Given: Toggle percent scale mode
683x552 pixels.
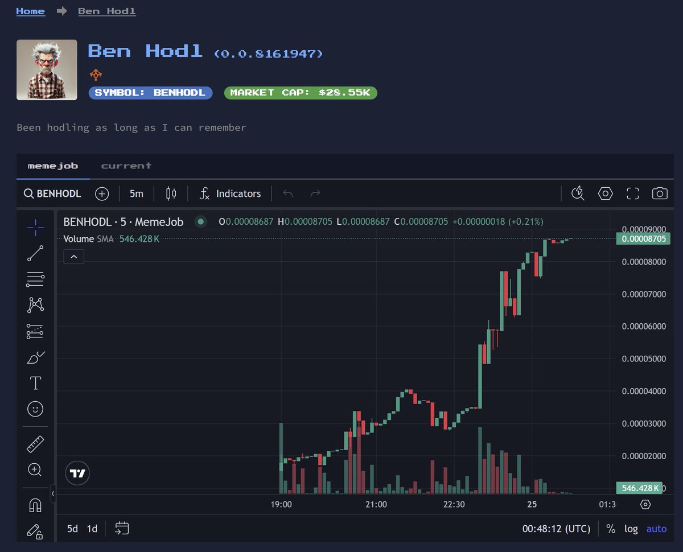Looking at the screenshot, I should click(x=611, y=529).
